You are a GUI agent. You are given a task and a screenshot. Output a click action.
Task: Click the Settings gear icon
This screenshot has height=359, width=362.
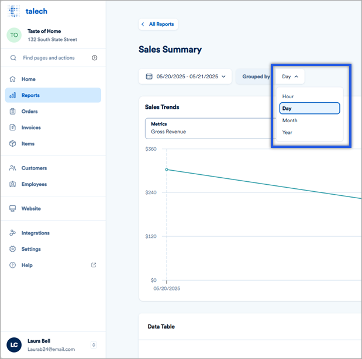tap(12, 249)
